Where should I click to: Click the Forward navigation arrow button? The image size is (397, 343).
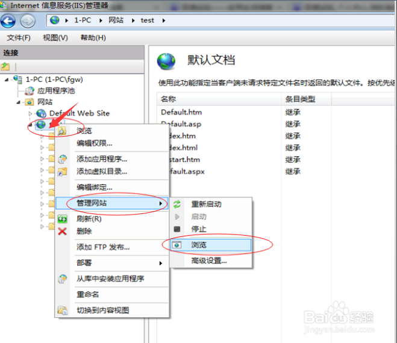coord(28,21)
